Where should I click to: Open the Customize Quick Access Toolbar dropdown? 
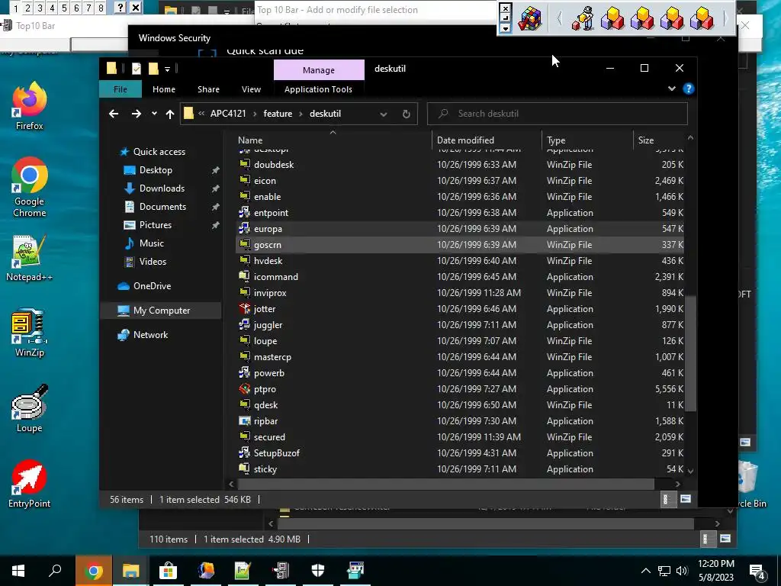click(167, 69)
